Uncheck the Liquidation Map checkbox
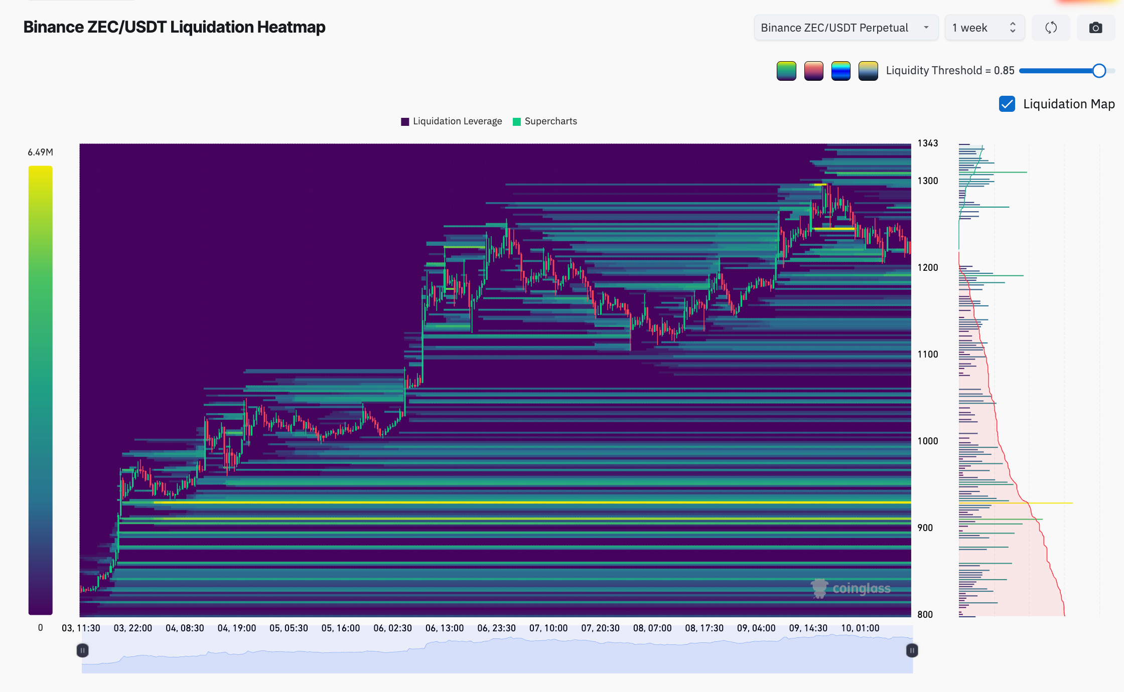1124x692 pixels. (x=1007, y=104)
